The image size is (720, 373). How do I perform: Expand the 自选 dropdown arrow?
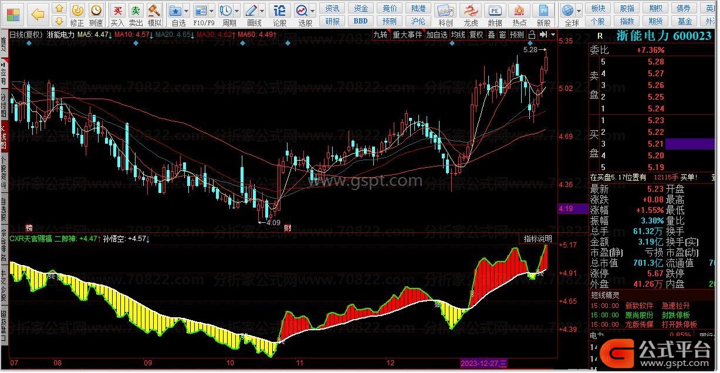[187, 11]
